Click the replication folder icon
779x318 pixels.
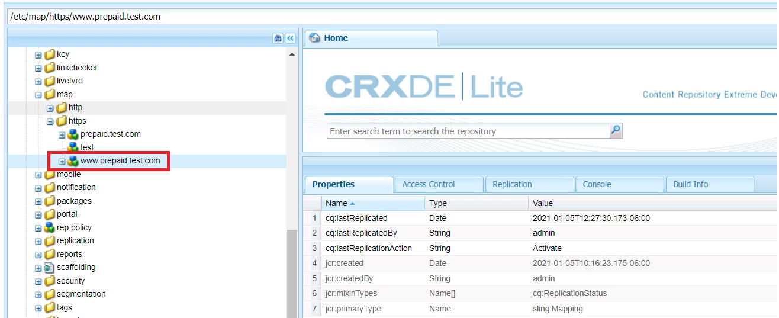pos(50,241)
